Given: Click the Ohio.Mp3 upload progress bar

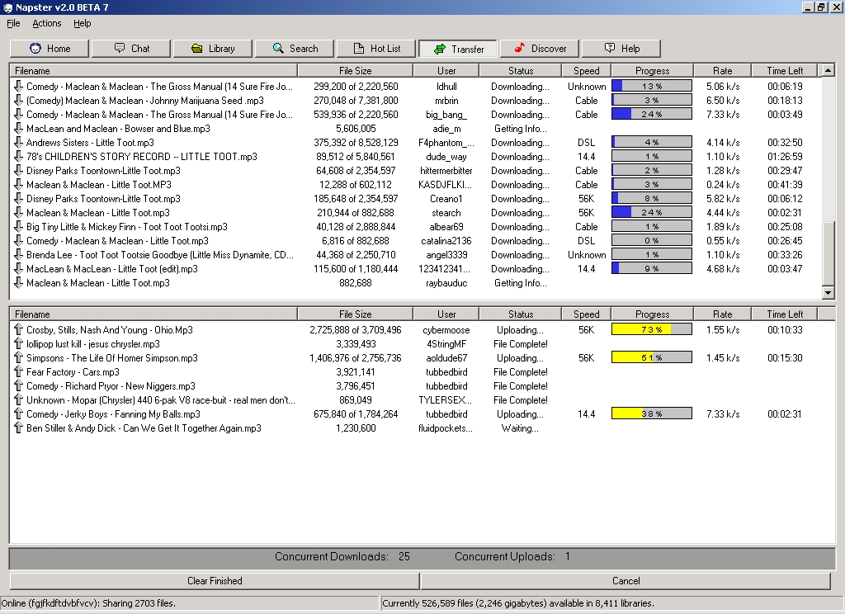Looking at the screenshot, I should click(x=651, y=330).
